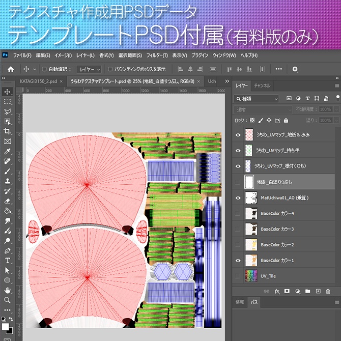Viewport: 341px width, 341px height.
Task: Select the Polygonal Lasso tool
Action: point(7,111)
